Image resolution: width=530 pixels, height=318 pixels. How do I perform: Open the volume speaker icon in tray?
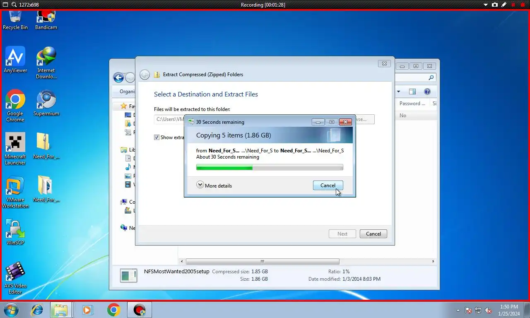(x=488, y=310)
